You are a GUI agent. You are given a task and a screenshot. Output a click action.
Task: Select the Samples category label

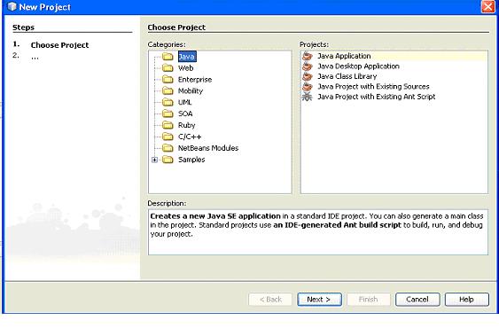191,160
